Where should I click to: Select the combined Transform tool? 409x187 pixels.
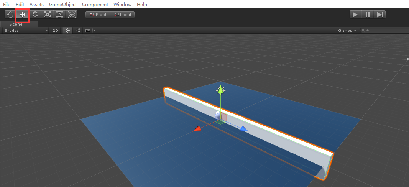click(72, 15)
